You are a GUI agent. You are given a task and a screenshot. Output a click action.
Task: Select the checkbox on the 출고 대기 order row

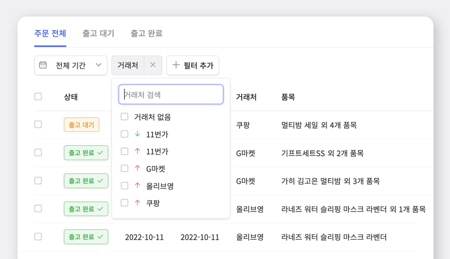(x=38, y=124)
